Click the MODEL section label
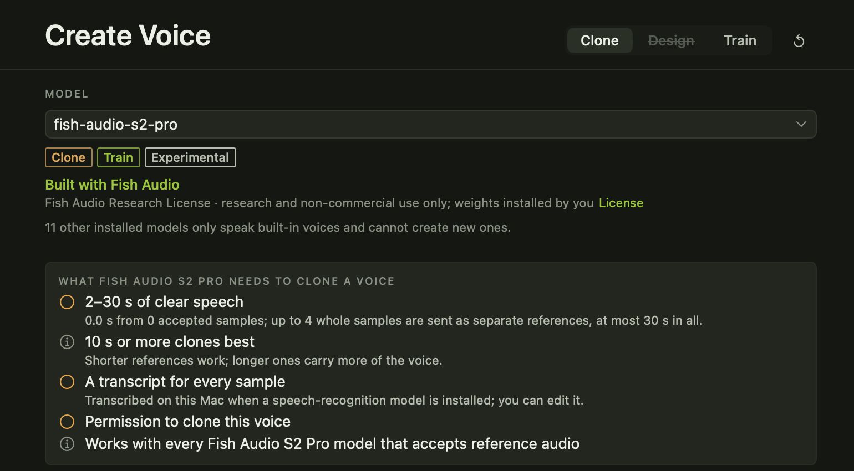Image resolution: width=854 pixels, height=471 pixels. 67,94
